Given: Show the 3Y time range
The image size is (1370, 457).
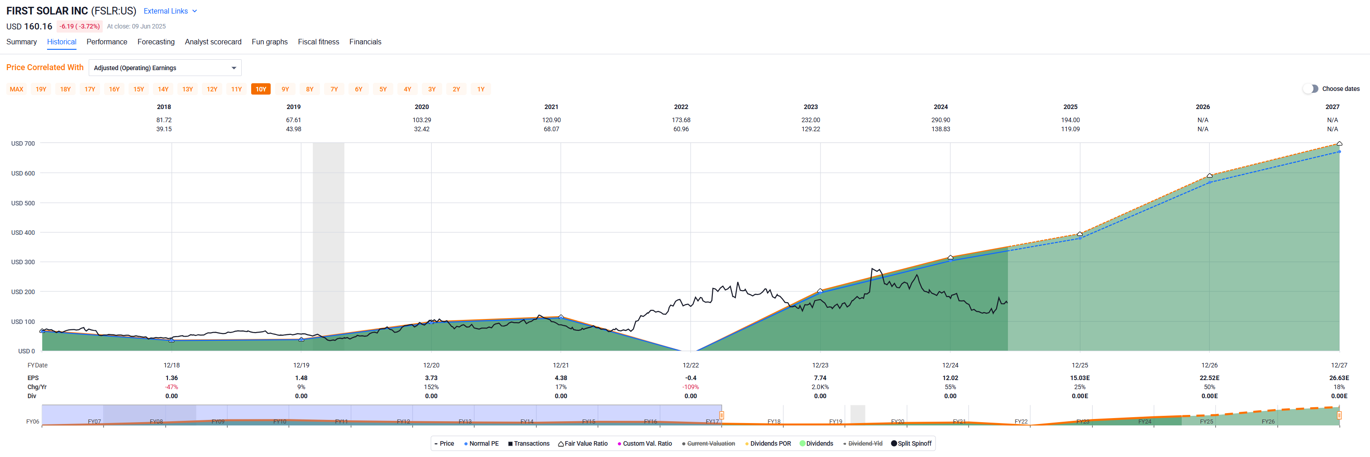Looking at the screenshot, I should click(x=432, y=89).
